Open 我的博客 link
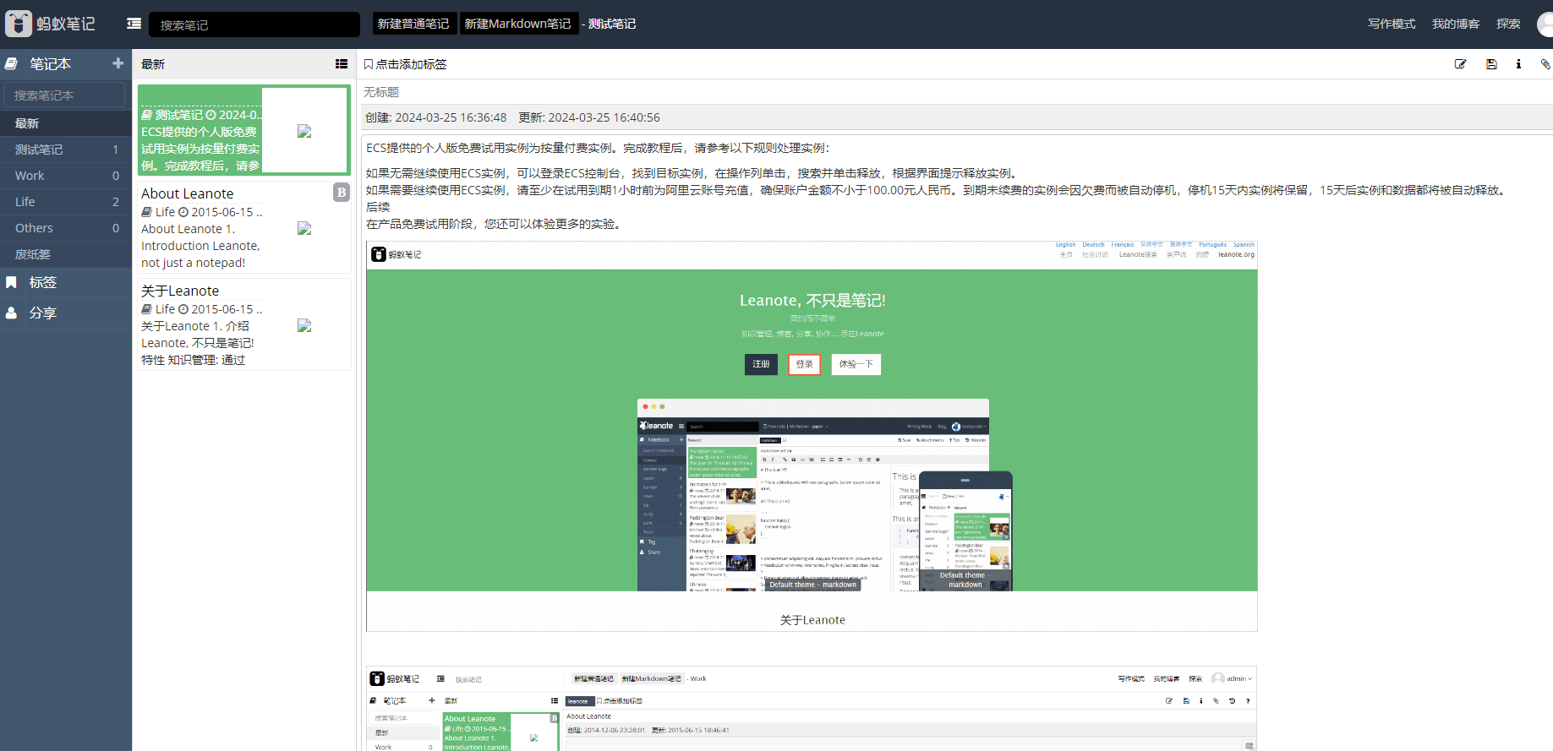Image resolution: width=1553 pixels, height=751 pixels. [1456, 24]
